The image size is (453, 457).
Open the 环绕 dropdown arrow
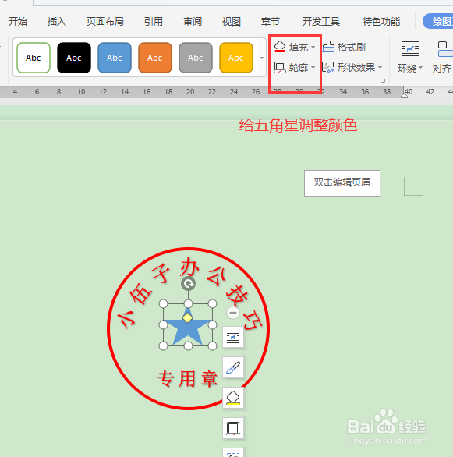tap(421, 68)
